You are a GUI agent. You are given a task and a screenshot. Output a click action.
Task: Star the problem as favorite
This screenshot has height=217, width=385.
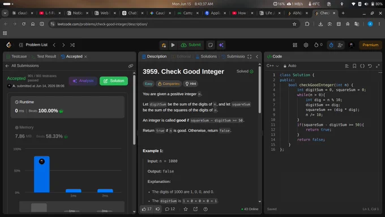186,209
